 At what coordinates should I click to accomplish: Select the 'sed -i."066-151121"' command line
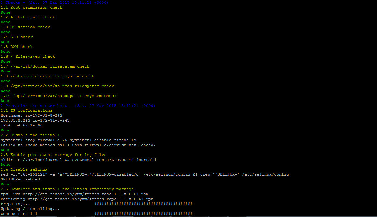point(145,174)
